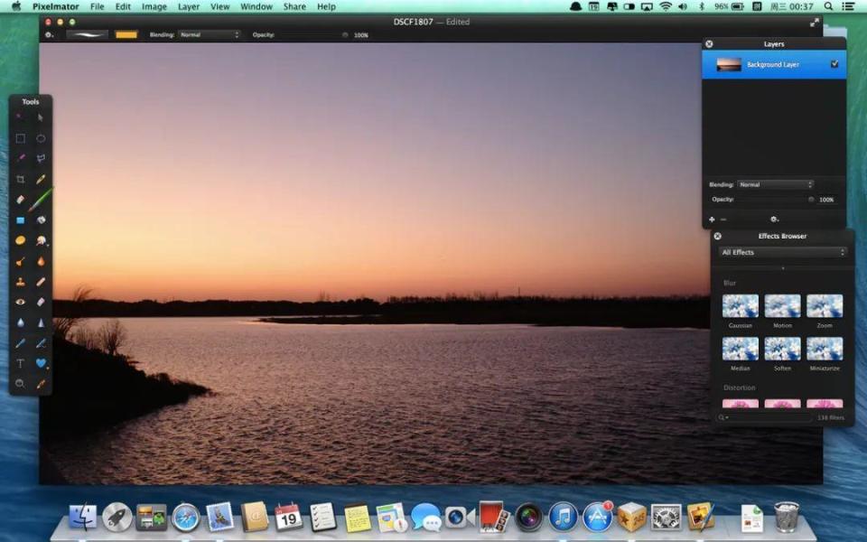The width and height of the screenshot is (867, 542).
Task: Add a new layer with the plus button
Action: tap(713, 219)
